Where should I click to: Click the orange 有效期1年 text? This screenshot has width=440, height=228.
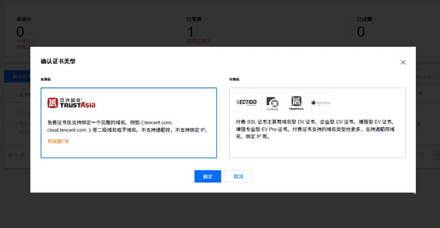click(58, 141)
